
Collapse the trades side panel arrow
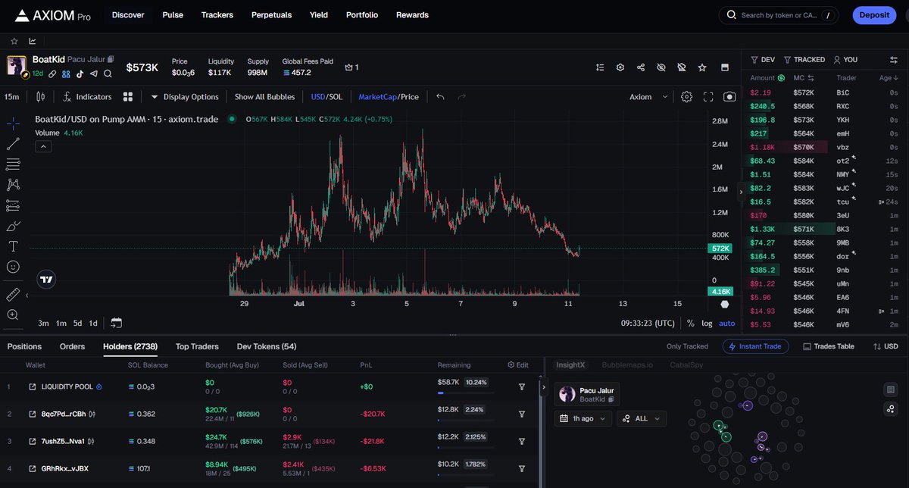point(742,192)
